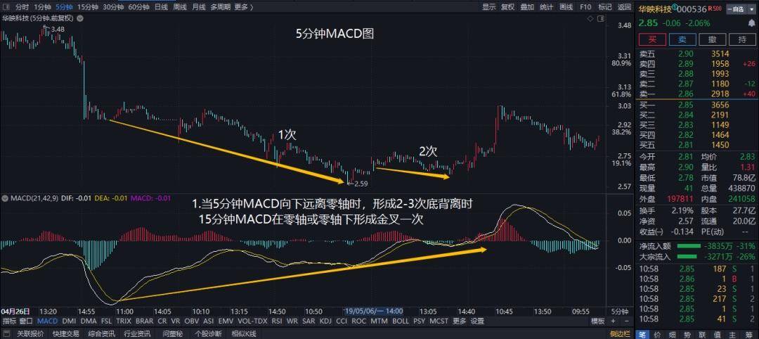Switch to 分时 view

click(x=22, y=7)
